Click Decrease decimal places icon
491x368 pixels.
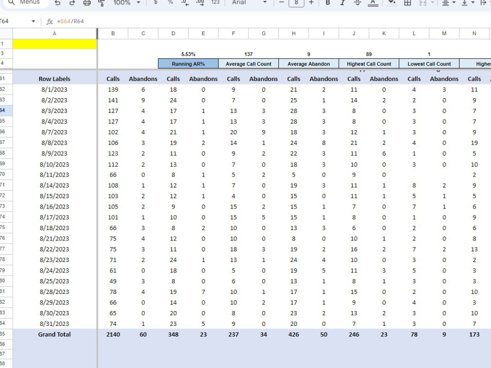point(185,3)
